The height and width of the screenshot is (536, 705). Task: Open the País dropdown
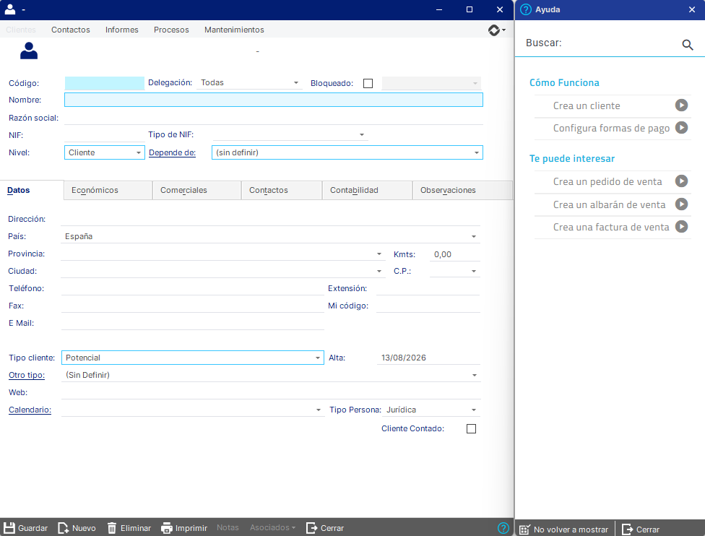click(x=473, y=236)
